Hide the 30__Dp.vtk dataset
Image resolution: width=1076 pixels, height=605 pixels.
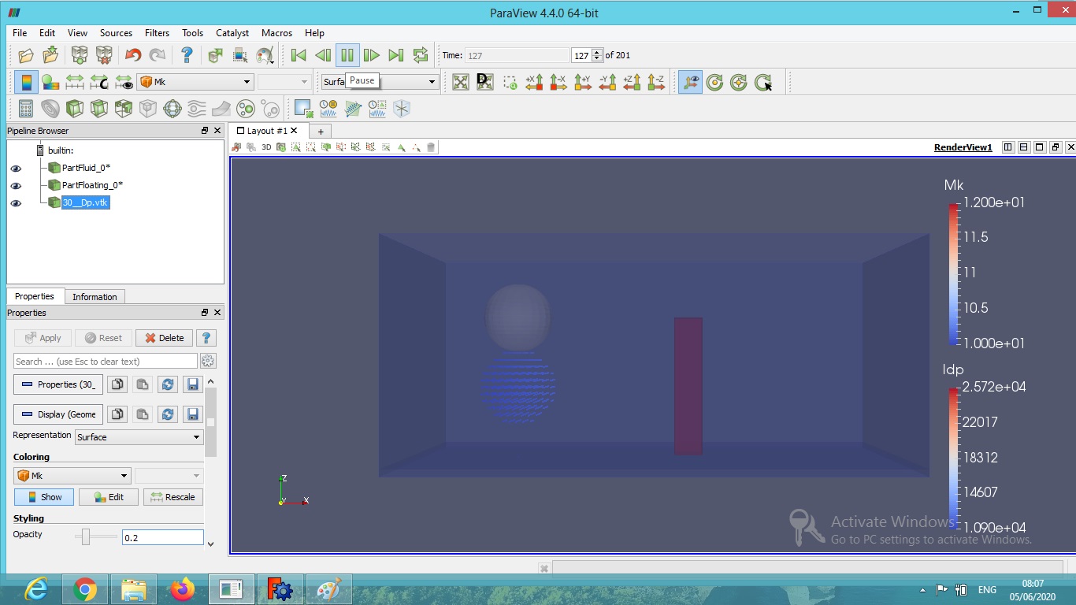tap(16, 202)
